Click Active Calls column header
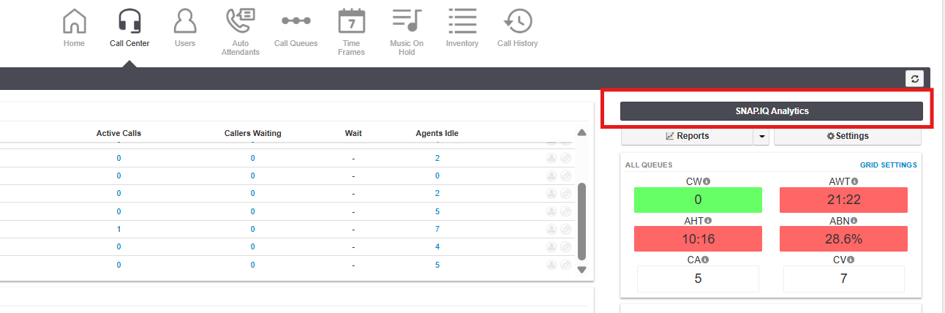The height and width of the screenshot is (313, 945). (x=118, y=133)
